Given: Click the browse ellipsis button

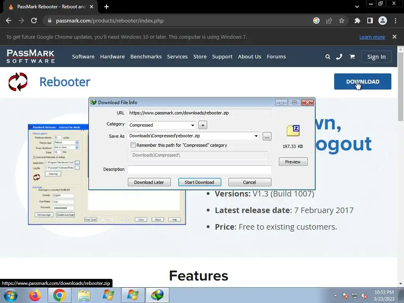Looking at the screenshot, I should (x=267, y=137).
